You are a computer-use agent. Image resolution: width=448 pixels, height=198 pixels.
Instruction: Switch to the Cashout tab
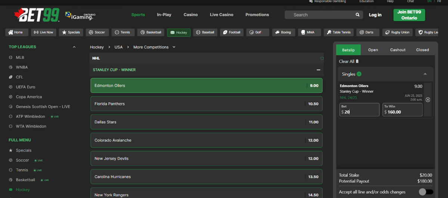point(398,50)
